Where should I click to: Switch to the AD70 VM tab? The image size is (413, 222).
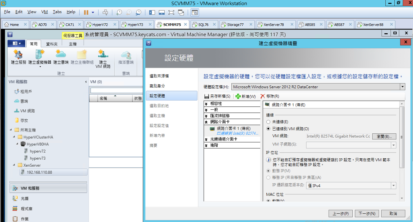point(43,24)
